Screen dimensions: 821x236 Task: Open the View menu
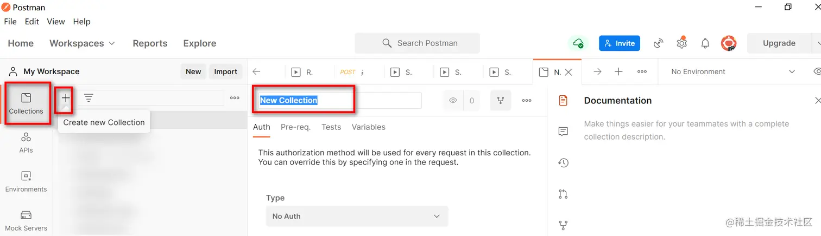tap(56, 22)
